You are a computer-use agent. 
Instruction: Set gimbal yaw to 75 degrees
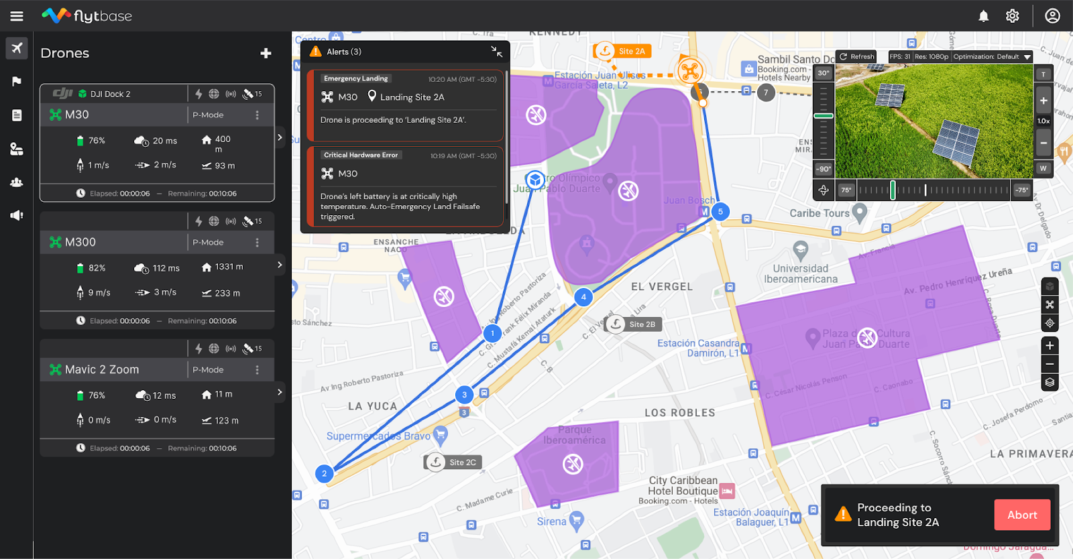(x=846, y=190)
